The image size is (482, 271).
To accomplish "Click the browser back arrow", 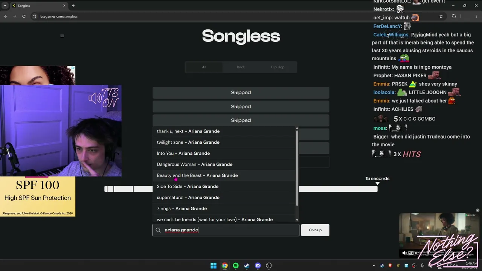I will 6,16.
